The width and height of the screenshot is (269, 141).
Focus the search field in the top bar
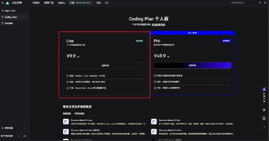(241, 3)
